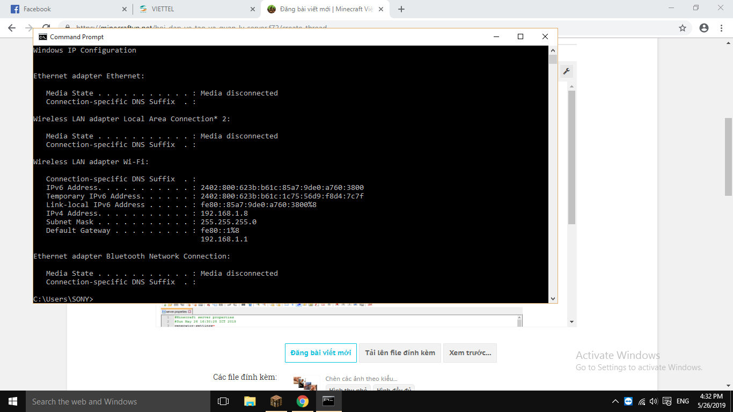
Task: Click the editor scroll-down arrow in Chrome
Action: pos(572,322)
